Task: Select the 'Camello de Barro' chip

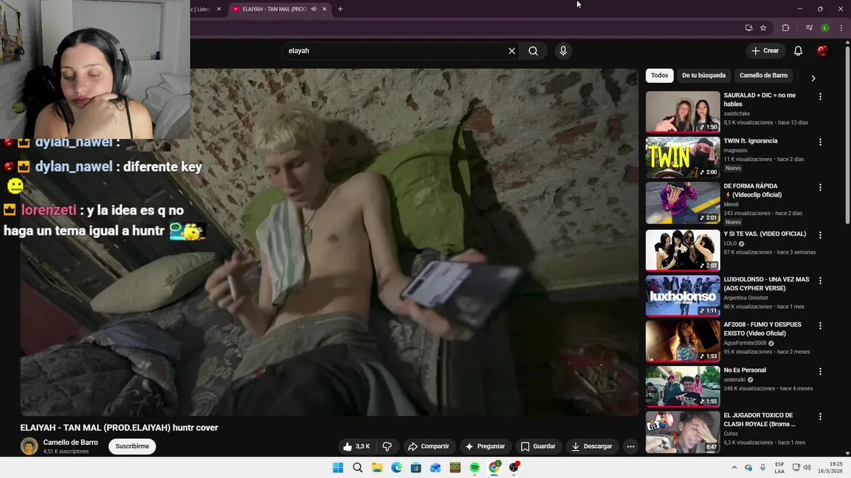Action: coord(763,76)
